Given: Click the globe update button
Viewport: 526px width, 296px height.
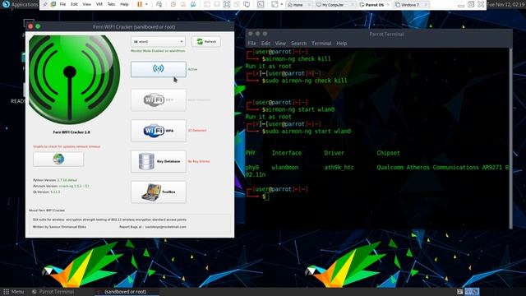Looking at the screenshot, I should coord(58,159).
